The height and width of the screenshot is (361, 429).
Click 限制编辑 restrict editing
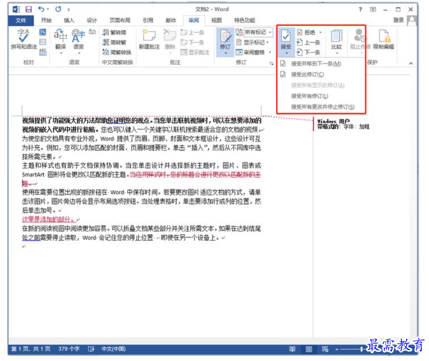pyautogui.click(x=384, y=39)
